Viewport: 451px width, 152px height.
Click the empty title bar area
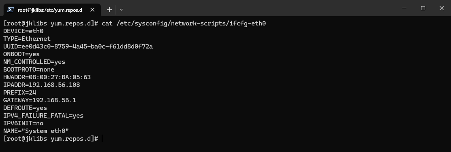[259, 8]
